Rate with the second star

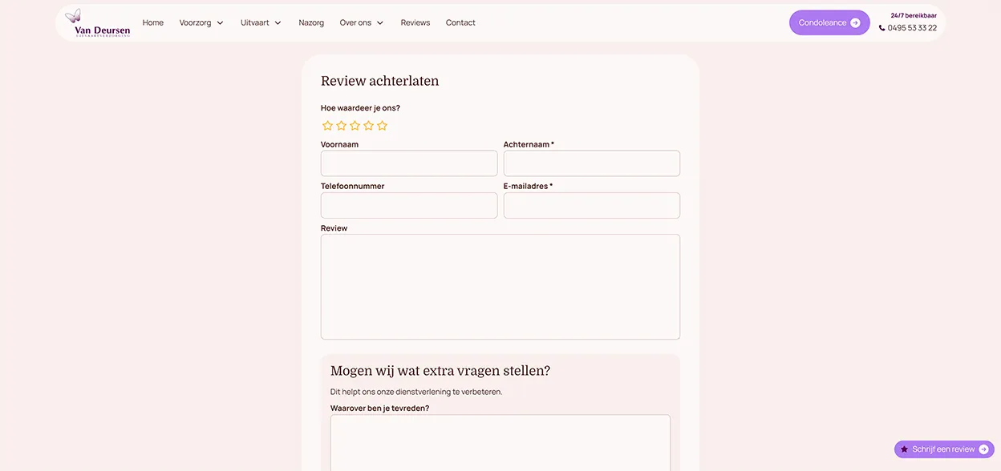[x=341, y=126]
